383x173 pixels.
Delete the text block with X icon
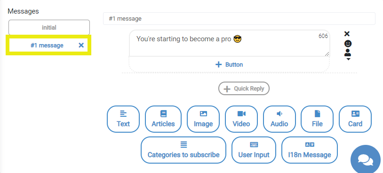coord(347,34)
